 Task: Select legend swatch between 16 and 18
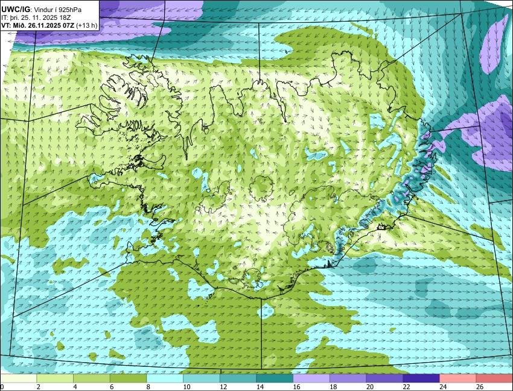tap(311, 378)
